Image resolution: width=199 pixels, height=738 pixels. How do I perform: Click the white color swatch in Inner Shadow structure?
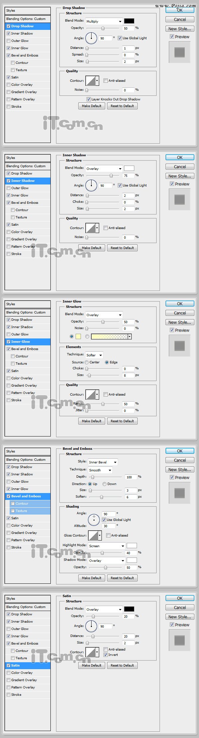(x=129, y=168)
